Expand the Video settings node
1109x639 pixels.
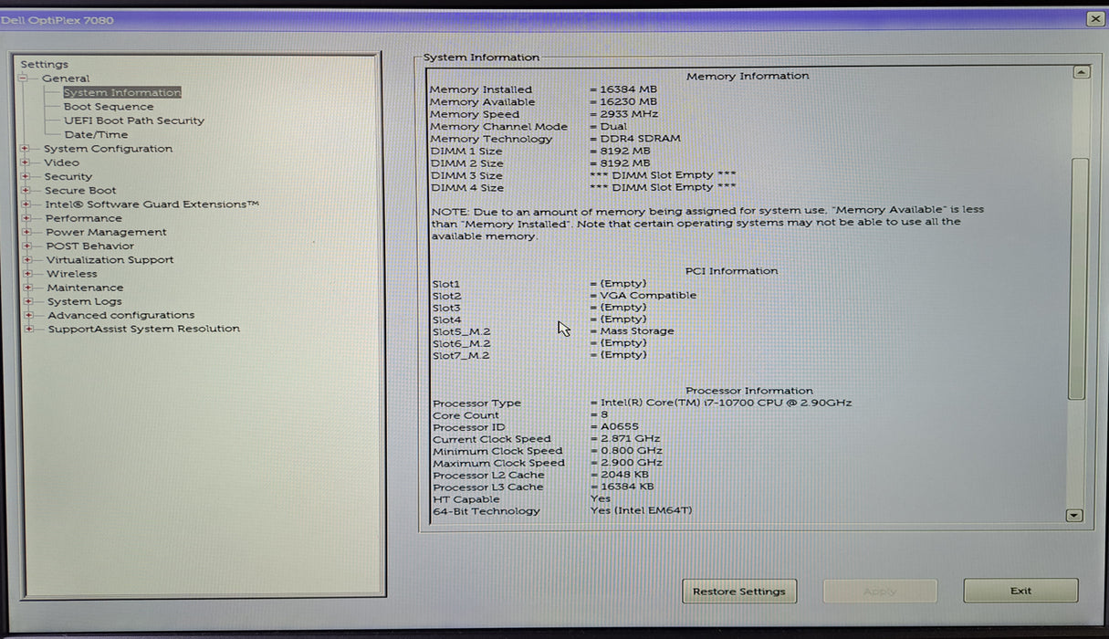point(26,162)
